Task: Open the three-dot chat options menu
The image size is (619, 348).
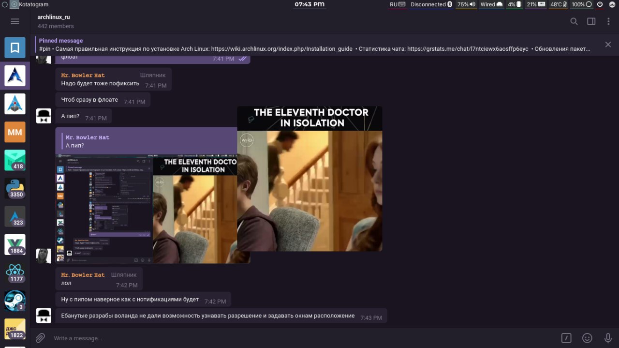Action: click(608, 21)
